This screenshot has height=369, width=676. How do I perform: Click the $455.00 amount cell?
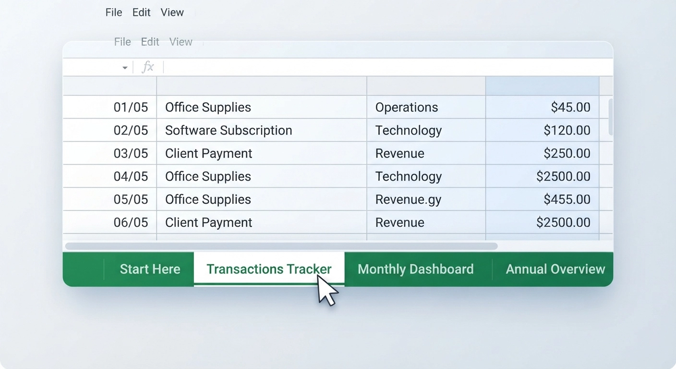point(543,199)
